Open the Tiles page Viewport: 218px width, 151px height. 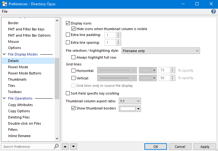pos(11,86)
